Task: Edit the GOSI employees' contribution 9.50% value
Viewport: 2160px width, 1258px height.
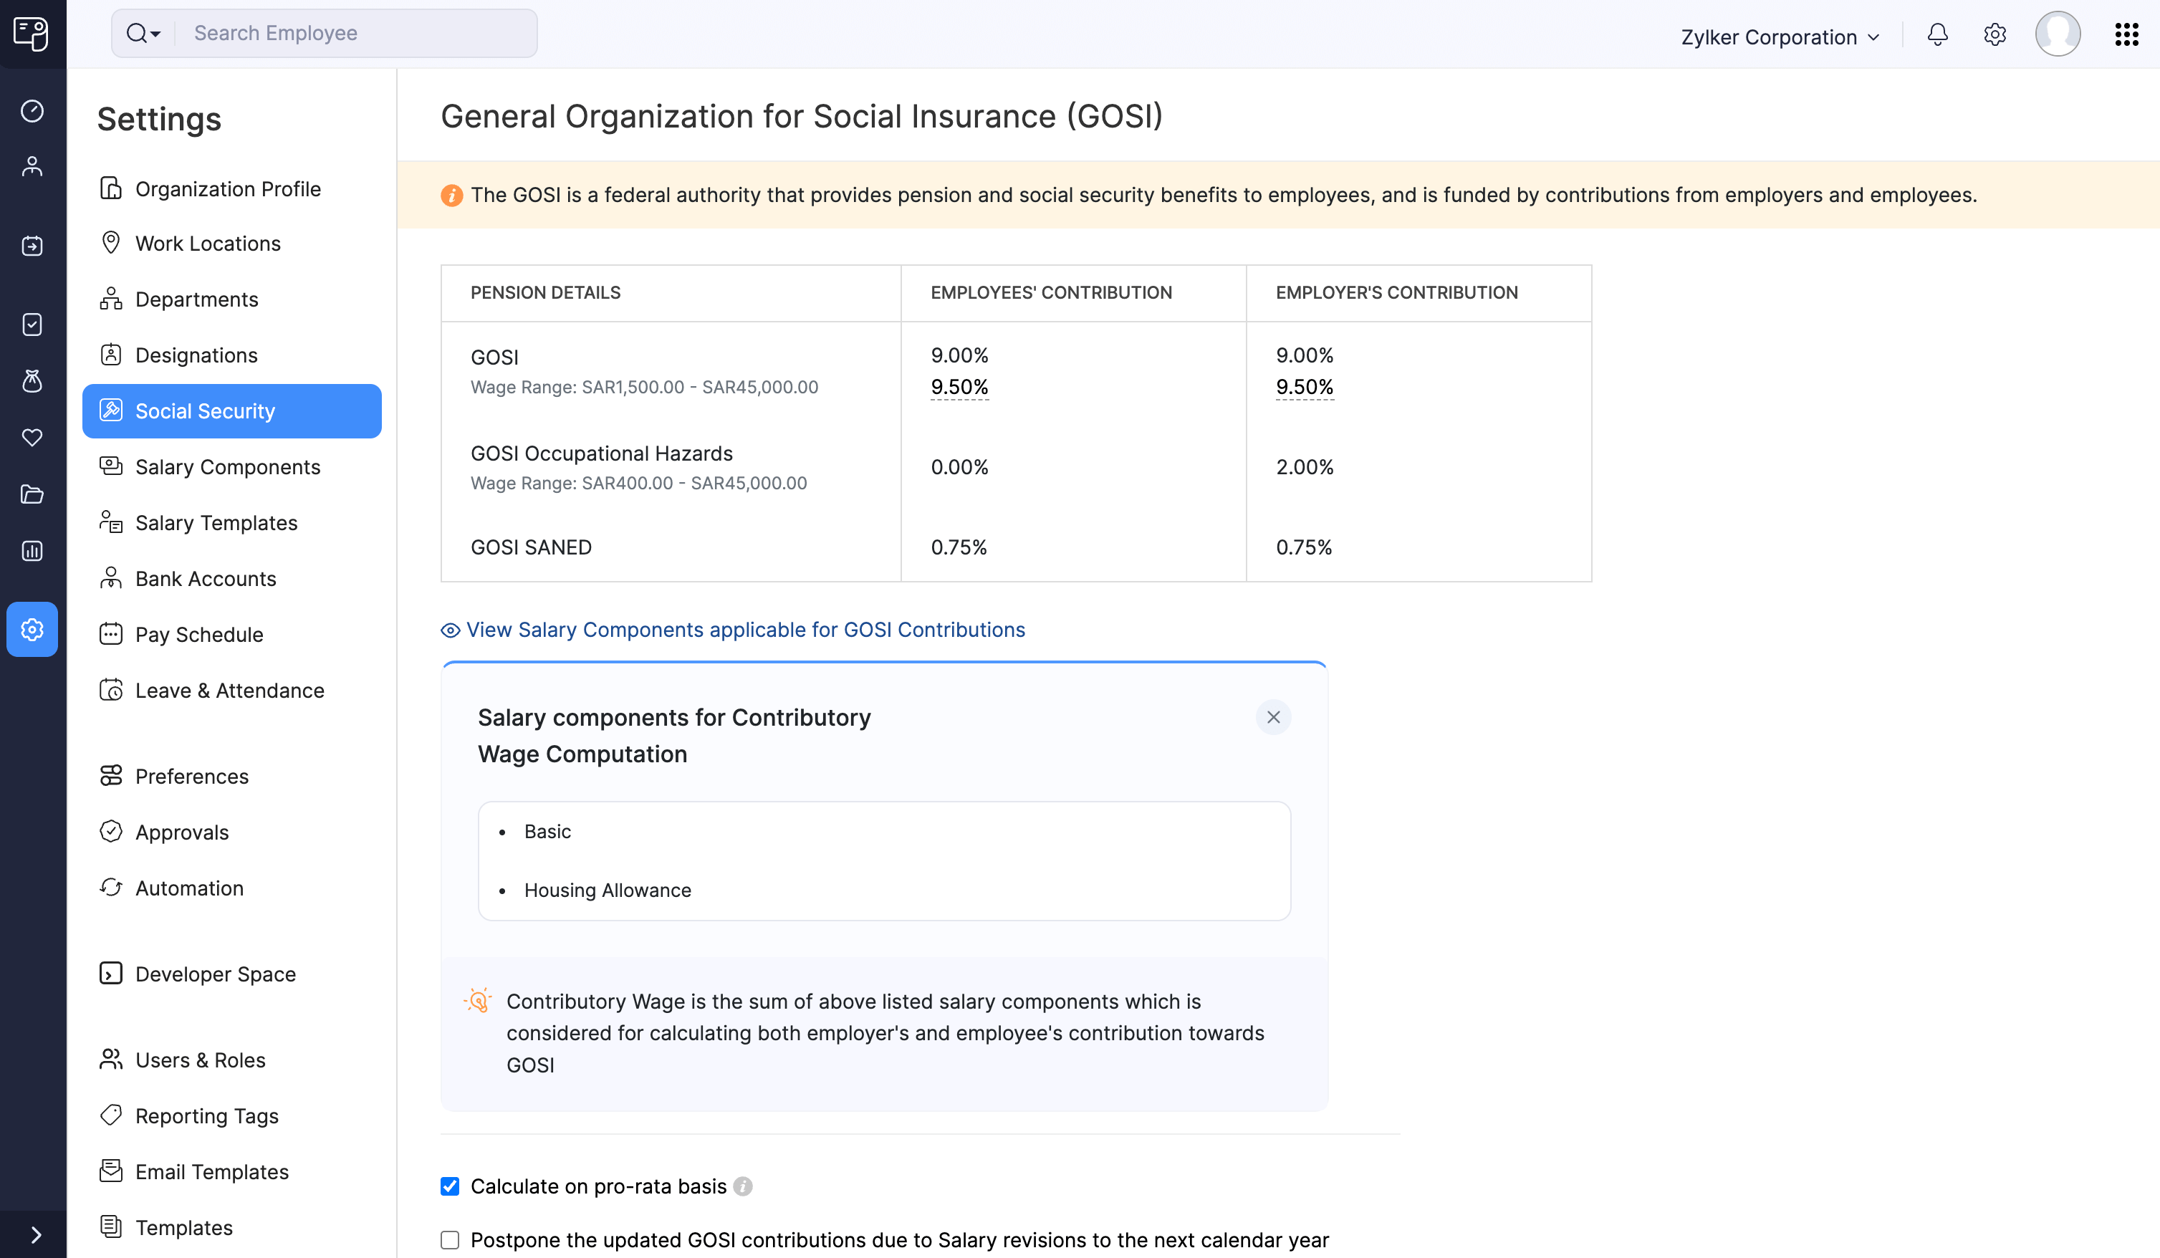Action: [959, 386]
